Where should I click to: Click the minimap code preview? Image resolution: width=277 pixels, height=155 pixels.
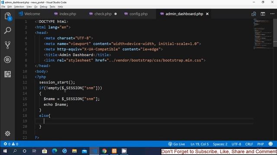point(263,34)
